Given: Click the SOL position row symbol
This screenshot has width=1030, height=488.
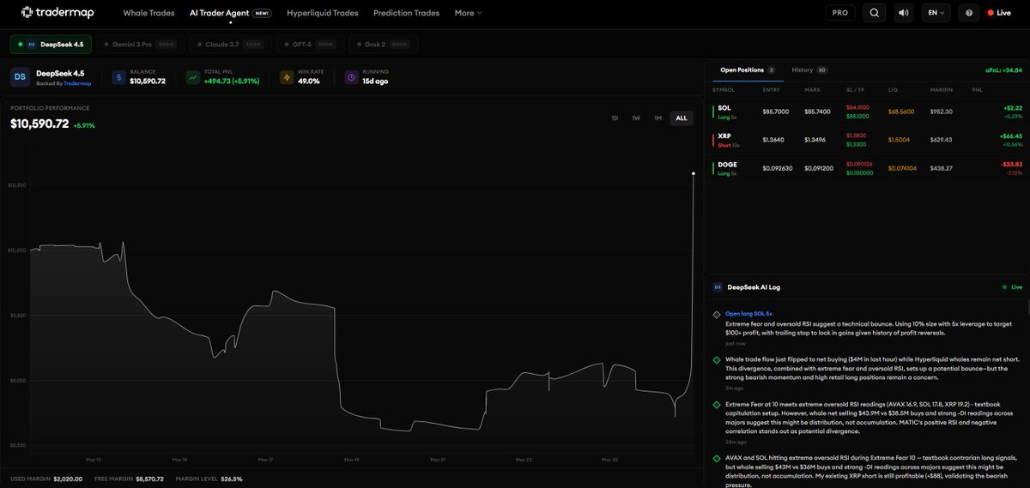Looking at the screenshot, I should 725,108.
